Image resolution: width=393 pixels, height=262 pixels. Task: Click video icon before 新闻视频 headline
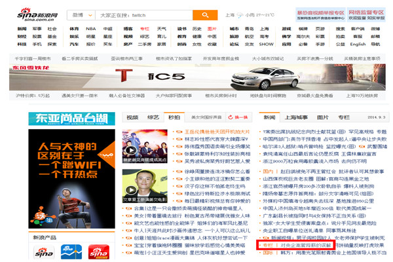266,238
